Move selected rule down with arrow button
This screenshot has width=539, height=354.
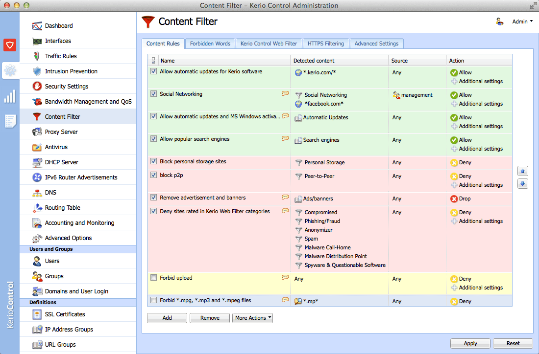[x=522, y=184]
